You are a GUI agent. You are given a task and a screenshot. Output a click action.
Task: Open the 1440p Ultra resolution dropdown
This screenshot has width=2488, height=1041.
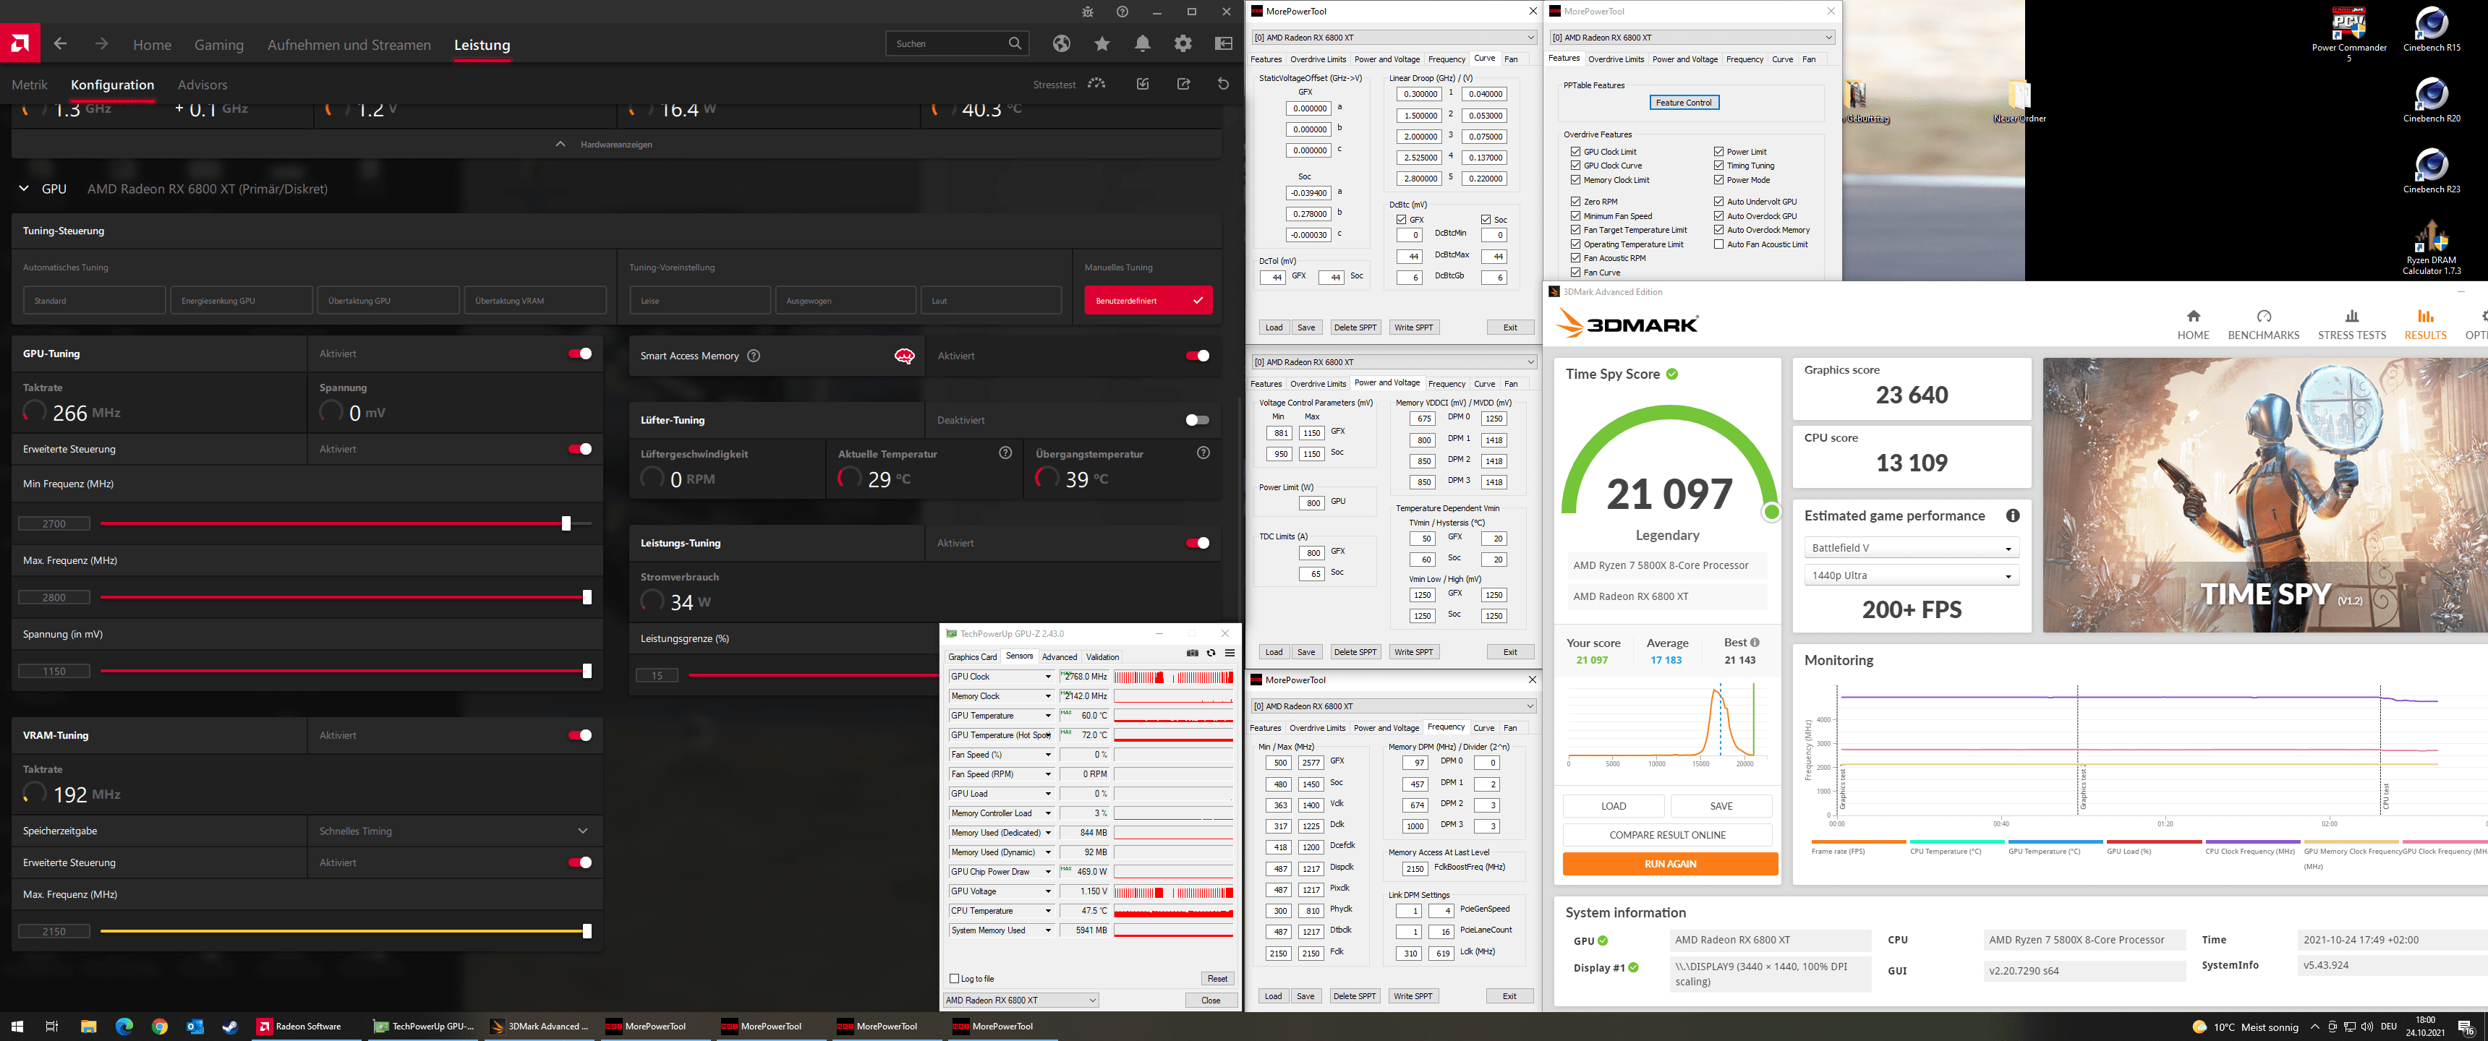tap(1912, 575)
